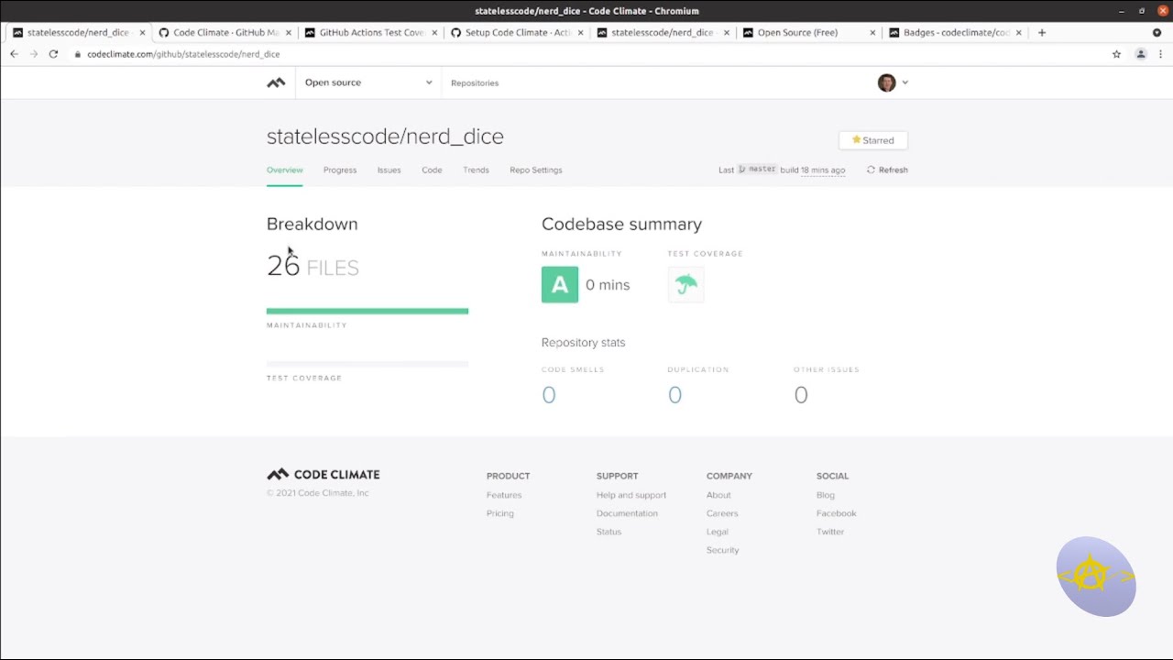Open the Facebook footer link
1173x660 pixels.
pyautogui.click(x=837, y=513)
